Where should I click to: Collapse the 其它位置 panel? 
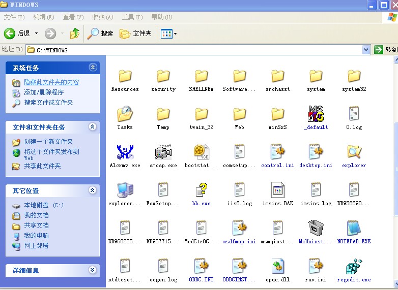pyautogui.click(x=93, y=190)
